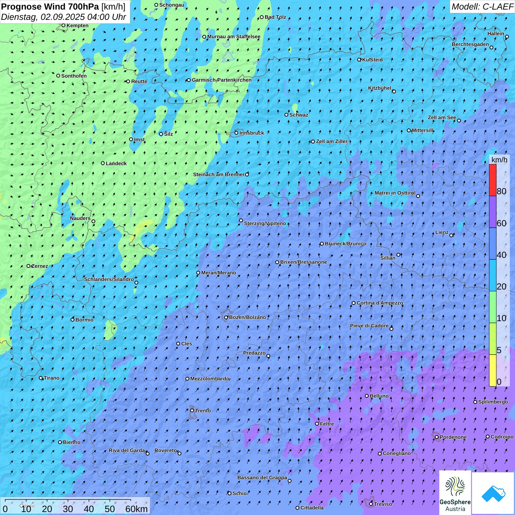Click the 'Predazzo' label
This screenshot has height=515, width=515.
(x=254, y=353)
